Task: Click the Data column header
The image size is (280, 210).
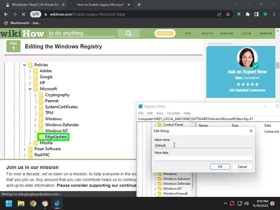Action: (271, 125)
